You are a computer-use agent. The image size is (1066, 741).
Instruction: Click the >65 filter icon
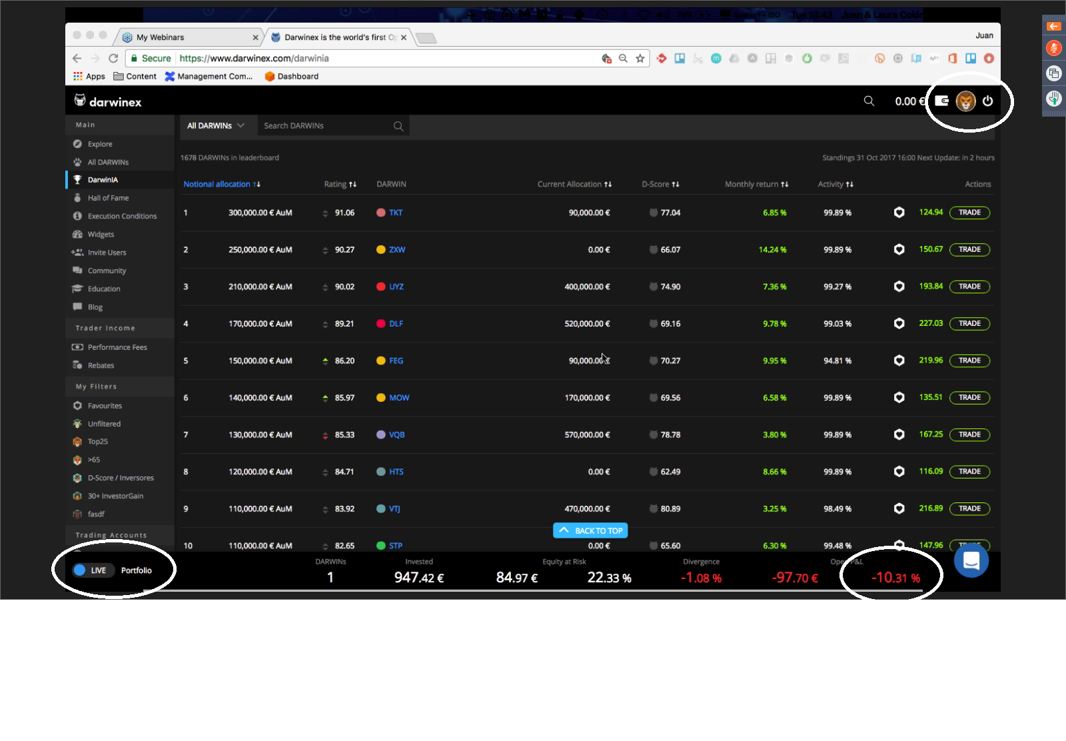pyautogui.click(x=77, y=460)
